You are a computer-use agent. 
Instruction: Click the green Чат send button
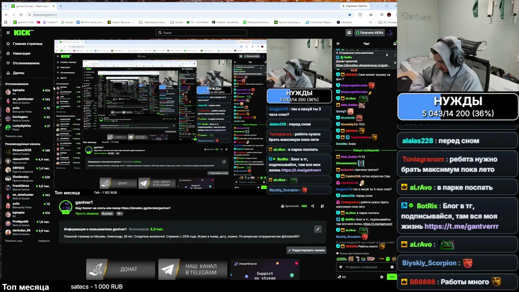[x=391, y=277]
